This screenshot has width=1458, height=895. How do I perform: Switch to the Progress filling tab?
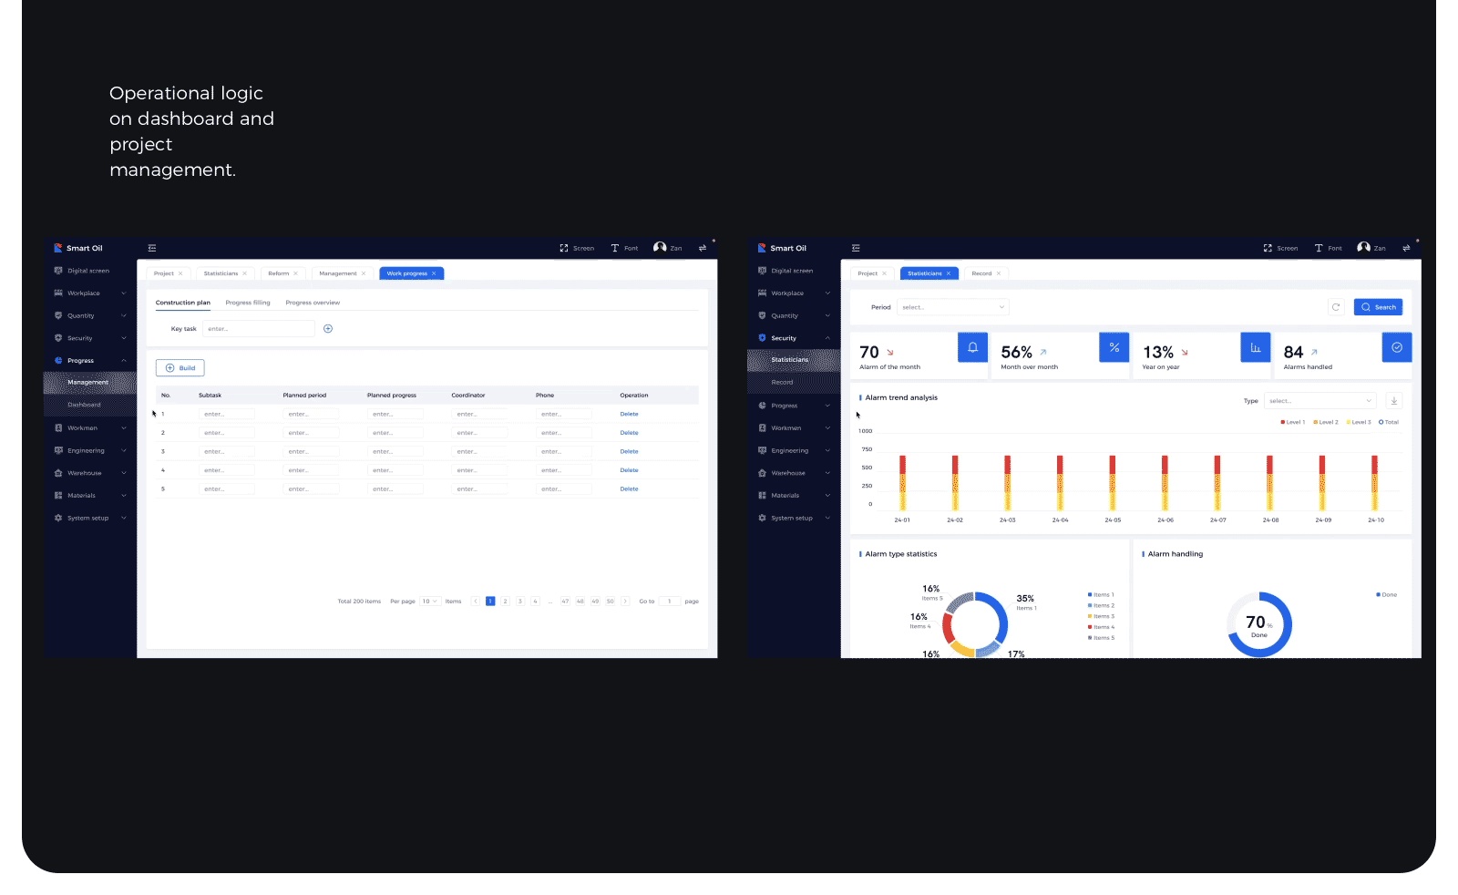pos(248,303)
